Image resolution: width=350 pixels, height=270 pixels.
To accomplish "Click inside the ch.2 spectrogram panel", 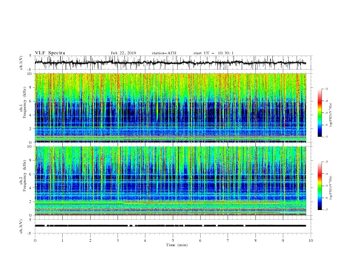I will [x=171, y=181].
